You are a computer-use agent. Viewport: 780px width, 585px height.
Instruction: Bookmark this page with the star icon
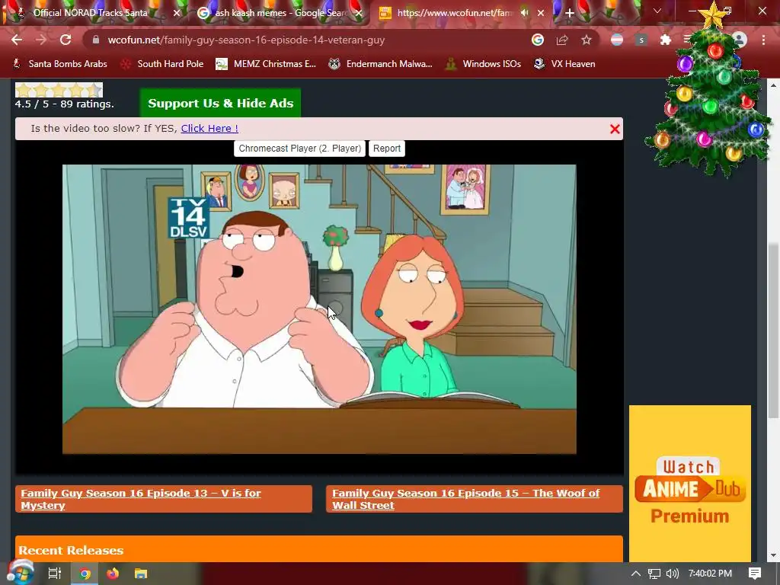point(587,40)
